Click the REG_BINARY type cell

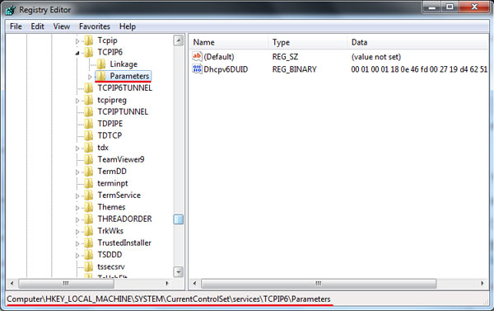pyautogui.click(x=294, y=69)
